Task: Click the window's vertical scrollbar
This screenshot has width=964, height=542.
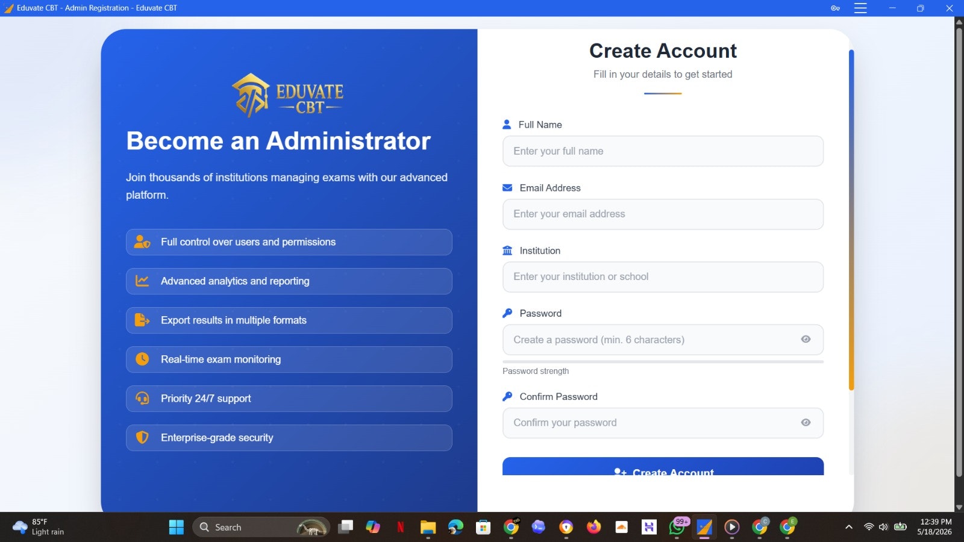Action: (959, 253)
